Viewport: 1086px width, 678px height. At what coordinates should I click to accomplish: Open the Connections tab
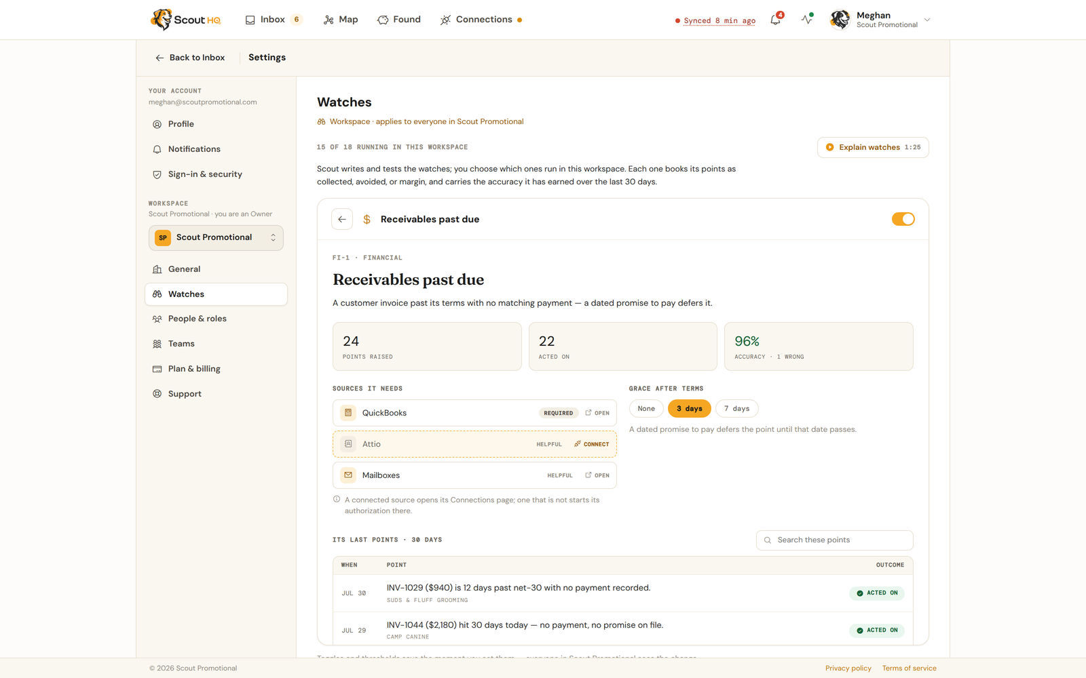click(481, 20)
